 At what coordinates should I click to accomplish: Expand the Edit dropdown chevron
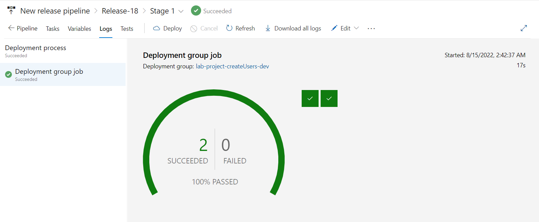click(356, 28)
